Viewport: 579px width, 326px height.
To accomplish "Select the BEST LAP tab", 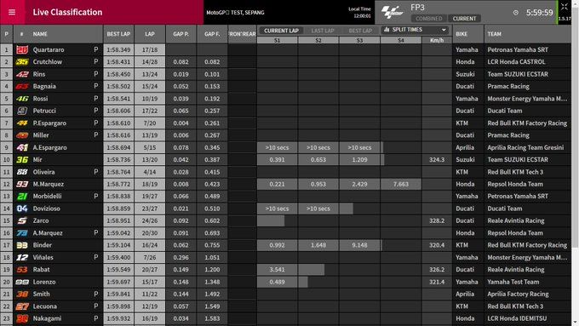I will click(x=360, y=31).
